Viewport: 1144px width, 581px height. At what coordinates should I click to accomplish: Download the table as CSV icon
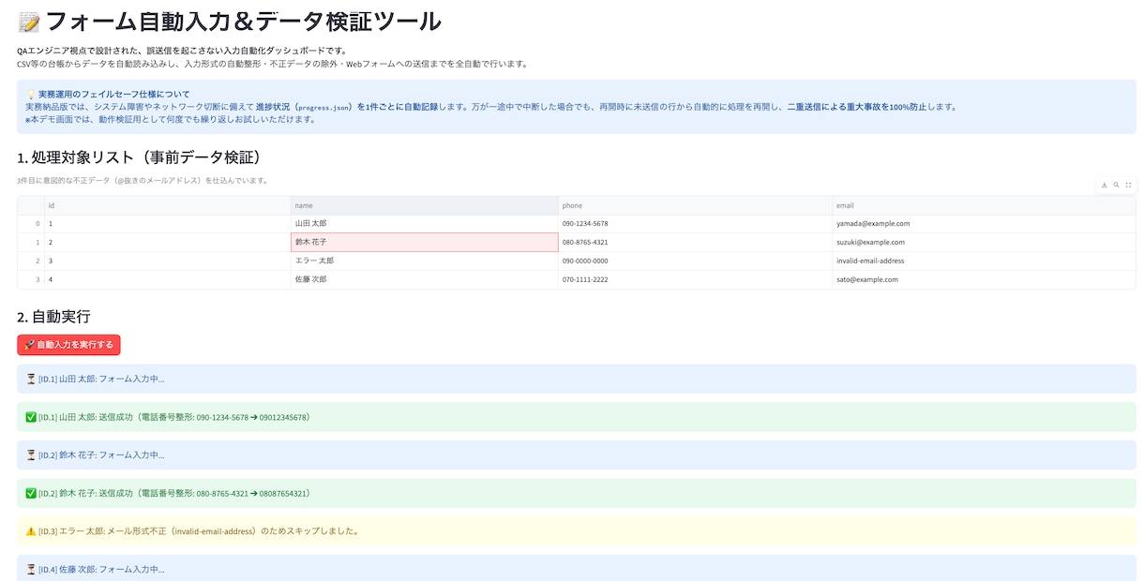tap(1104, 185)
